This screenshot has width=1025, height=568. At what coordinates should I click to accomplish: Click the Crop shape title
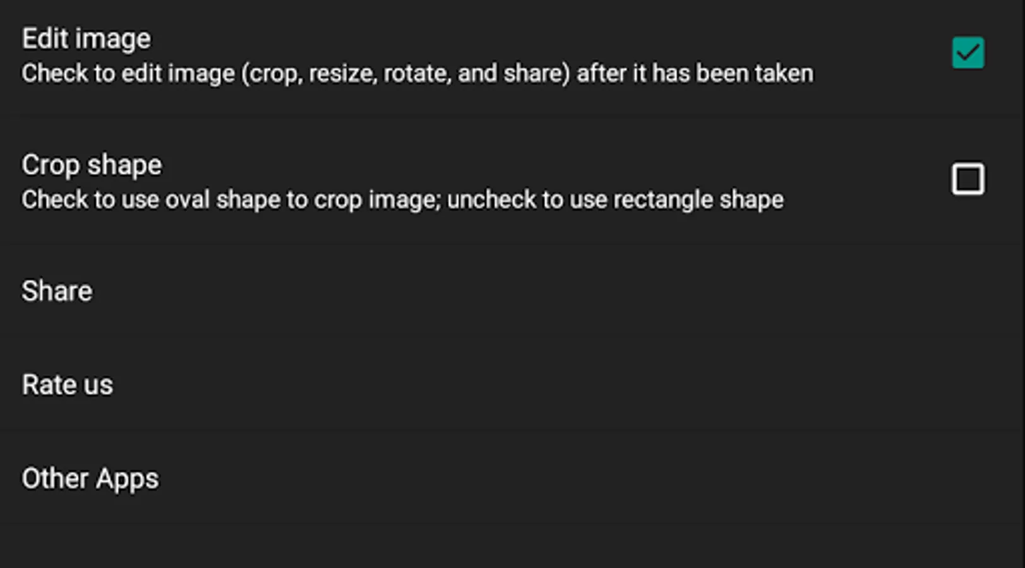point(92,165)
